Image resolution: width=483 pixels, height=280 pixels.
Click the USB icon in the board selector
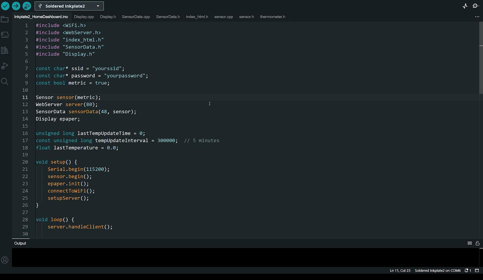[40, 6]
